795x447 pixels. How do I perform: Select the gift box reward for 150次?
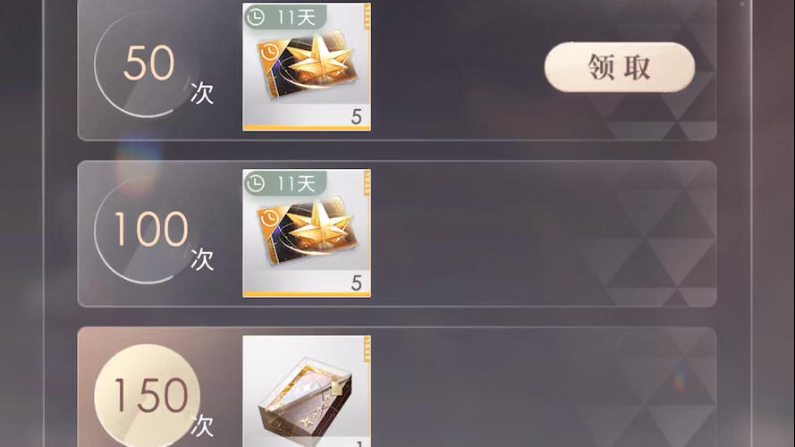[307, 392]
